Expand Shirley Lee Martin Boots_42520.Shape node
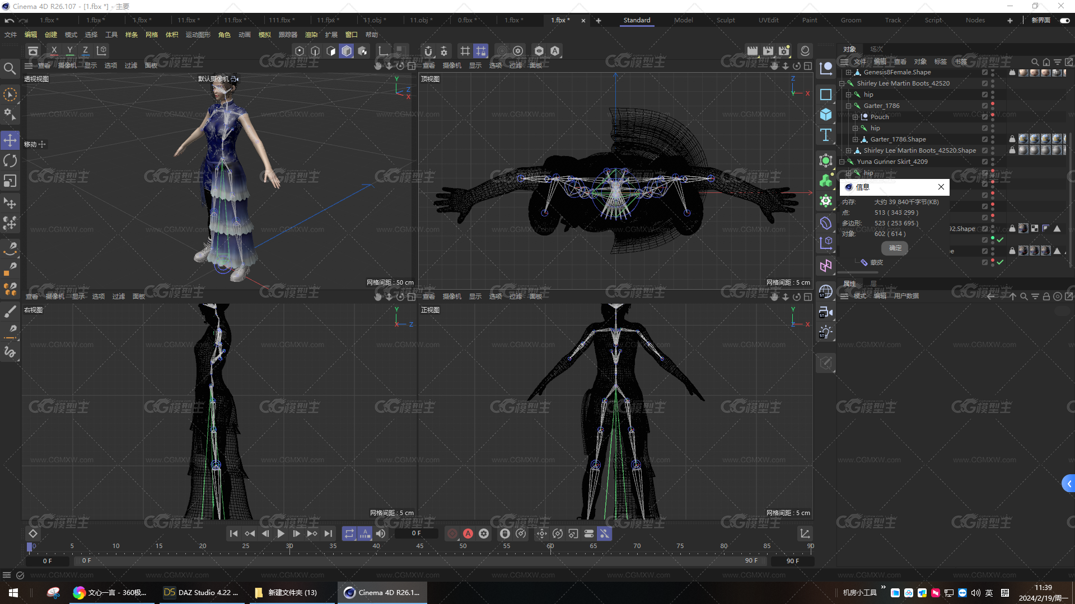Screen dimensions: 1075x604 coord(848,150)
